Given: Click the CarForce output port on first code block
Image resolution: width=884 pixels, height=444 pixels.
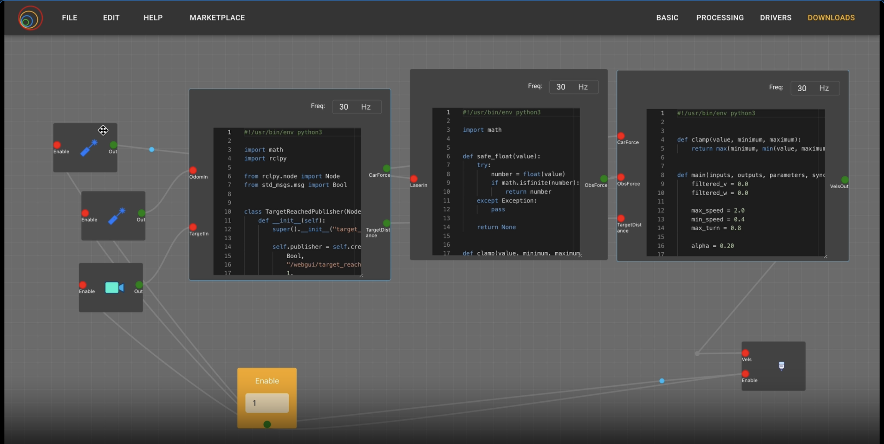Looking at the screenshot, I should click(x=387, y=168).
